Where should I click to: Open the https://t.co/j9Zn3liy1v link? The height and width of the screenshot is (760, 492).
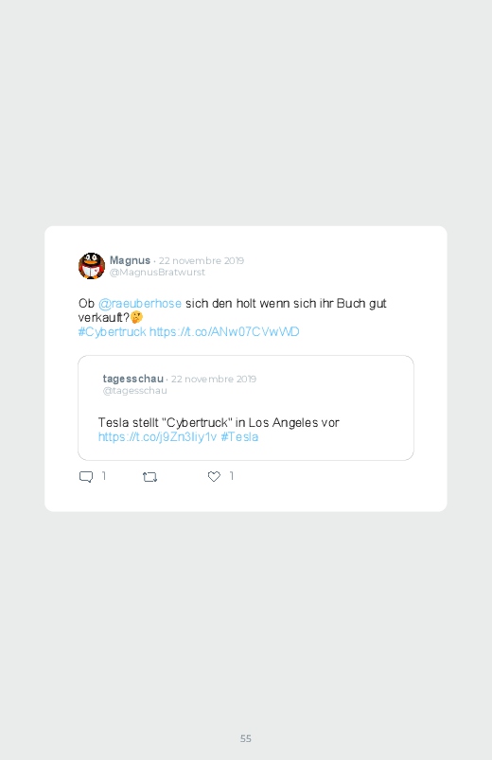point(158,436)
